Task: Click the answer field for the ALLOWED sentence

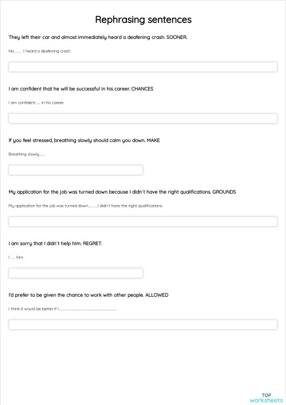Action: pyautogui.click(x=143, y=325)
